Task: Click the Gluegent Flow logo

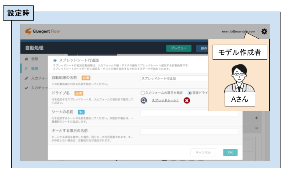Action: tap(42, 31)
